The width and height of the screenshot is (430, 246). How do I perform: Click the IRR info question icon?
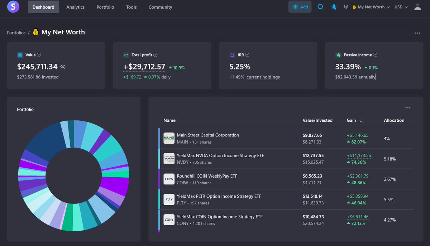(247, 55)
